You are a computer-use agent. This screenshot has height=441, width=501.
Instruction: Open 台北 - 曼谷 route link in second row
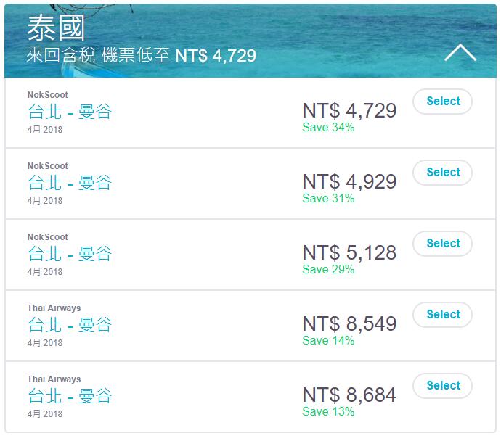coord(70,184)
